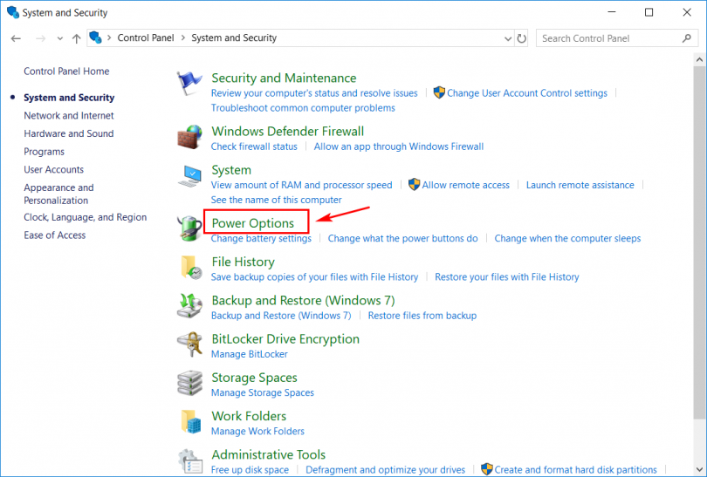The image size is (707, 477).
Task: Expand the address bar history dropdown
Action: (508, 38)
